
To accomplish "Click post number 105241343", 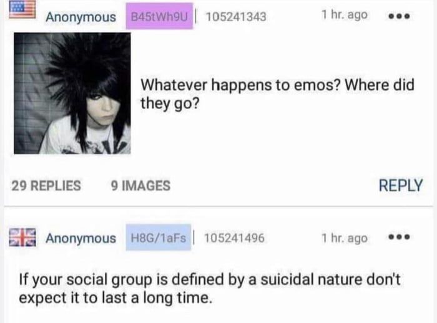I will [x=236, y=17].
